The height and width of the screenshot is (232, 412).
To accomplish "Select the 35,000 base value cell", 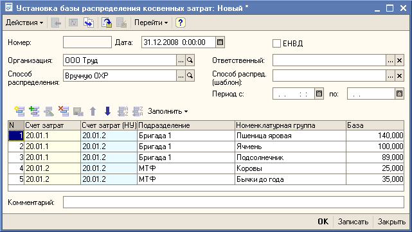I will coord(375,179).
